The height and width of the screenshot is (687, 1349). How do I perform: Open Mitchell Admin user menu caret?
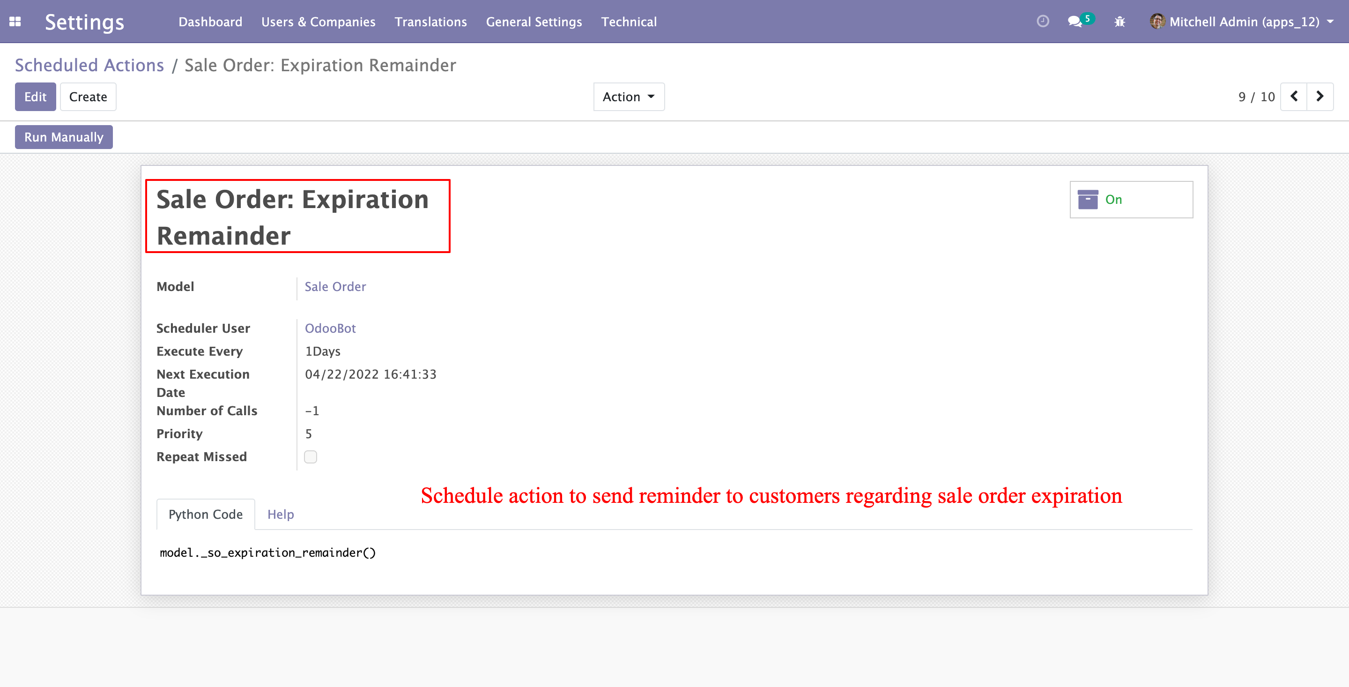pos(1331,22)
